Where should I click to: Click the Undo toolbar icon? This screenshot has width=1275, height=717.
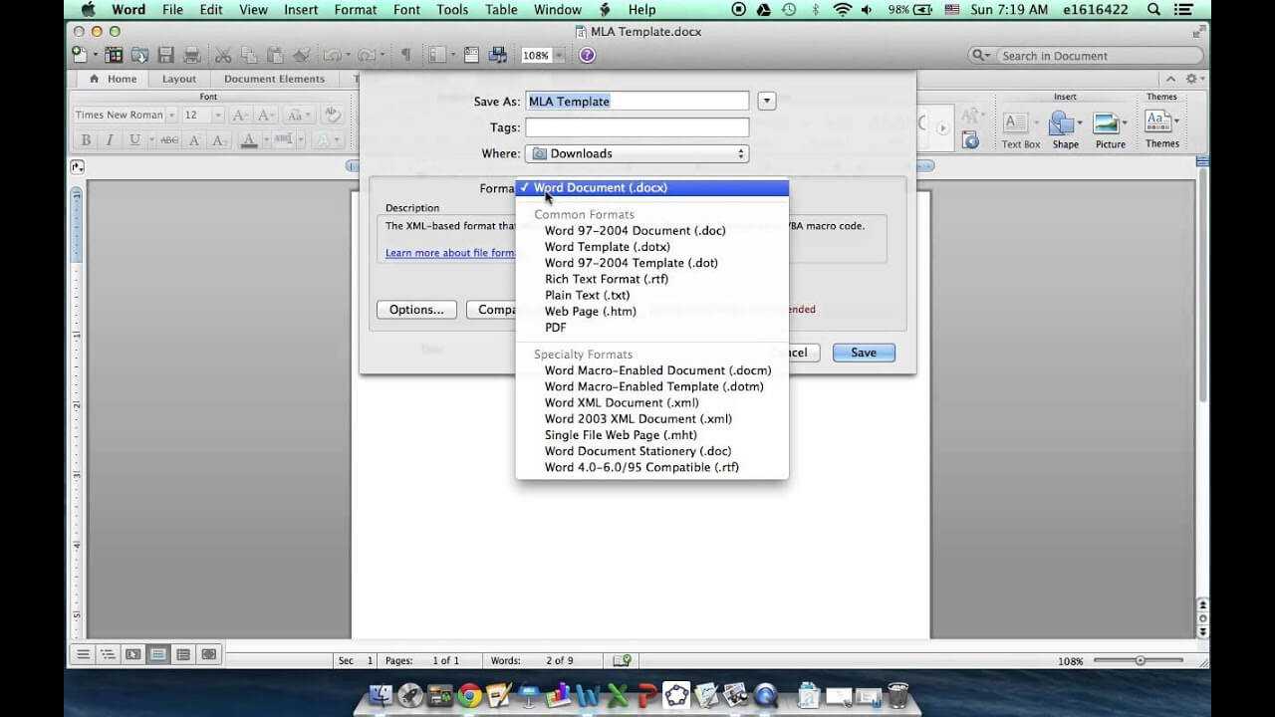(x=330, y=55)
